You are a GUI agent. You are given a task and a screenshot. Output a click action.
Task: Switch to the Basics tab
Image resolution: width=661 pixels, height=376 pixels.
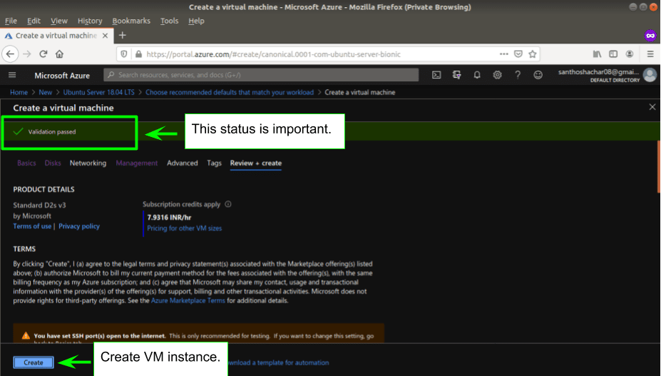pyautogui.click(x=26, y=163)
